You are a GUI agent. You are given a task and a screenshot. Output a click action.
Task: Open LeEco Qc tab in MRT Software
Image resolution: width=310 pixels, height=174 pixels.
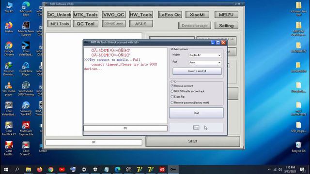pos(170,14)
